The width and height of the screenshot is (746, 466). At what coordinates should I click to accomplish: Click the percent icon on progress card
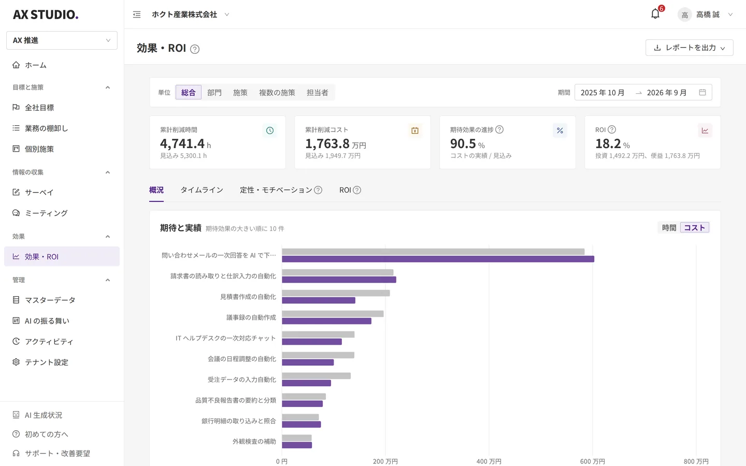point(560,130)
